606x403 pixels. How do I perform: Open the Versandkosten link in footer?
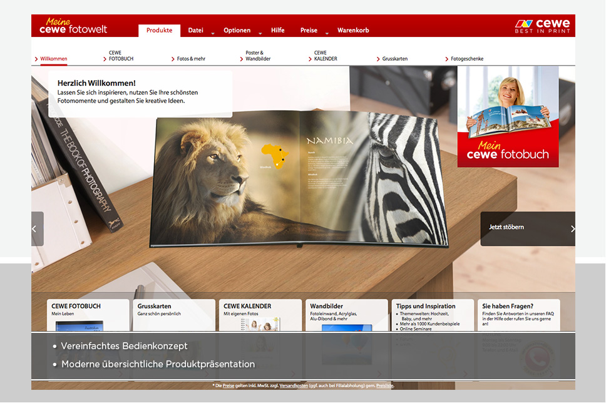coord(294,385)
